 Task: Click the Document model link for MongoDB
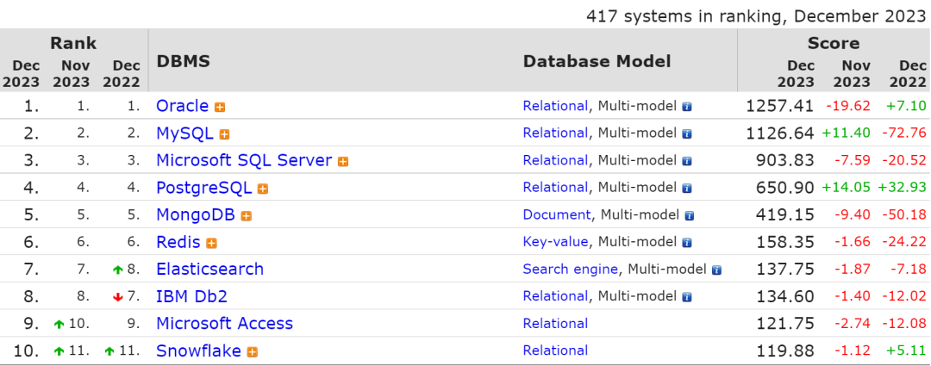pyautogui.click(x=557, y=214)
